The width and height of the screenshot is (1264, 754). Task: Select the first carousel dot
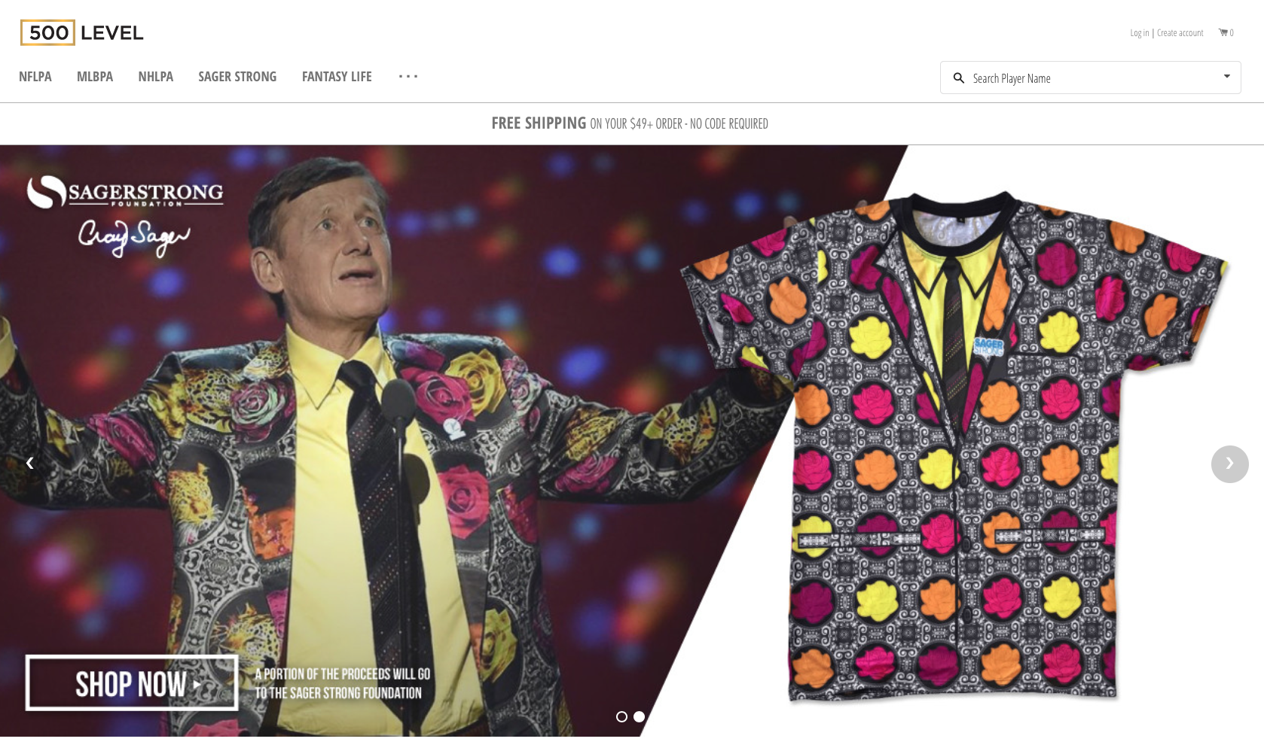[x=621, y=717]
